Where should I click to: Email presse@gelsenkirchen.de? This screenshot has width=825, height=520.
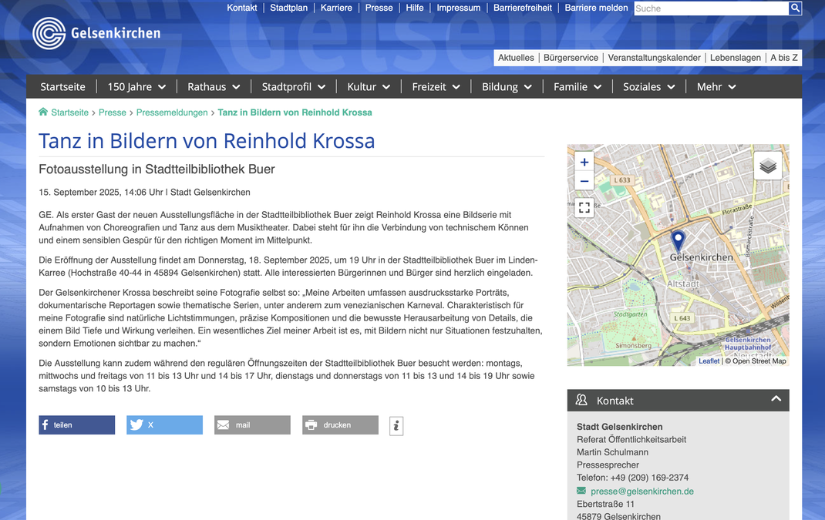(x=642, y=491)
